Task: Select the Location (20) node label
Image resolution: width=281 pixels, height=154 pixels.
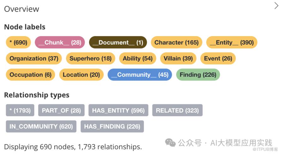Action: point(81,75)
